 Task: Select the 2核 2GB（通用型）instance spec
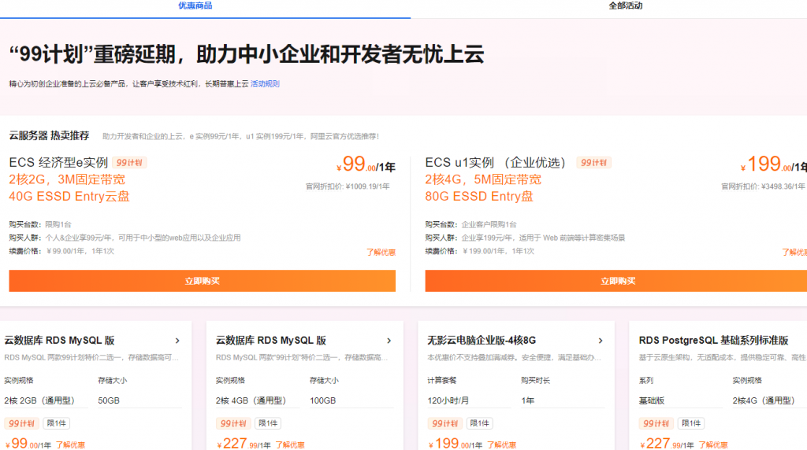click(38, 400)
